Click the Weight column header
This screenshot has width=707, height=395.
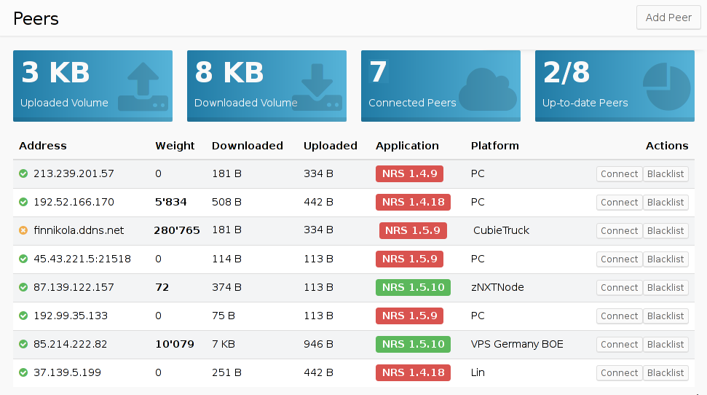pos(175,146)
